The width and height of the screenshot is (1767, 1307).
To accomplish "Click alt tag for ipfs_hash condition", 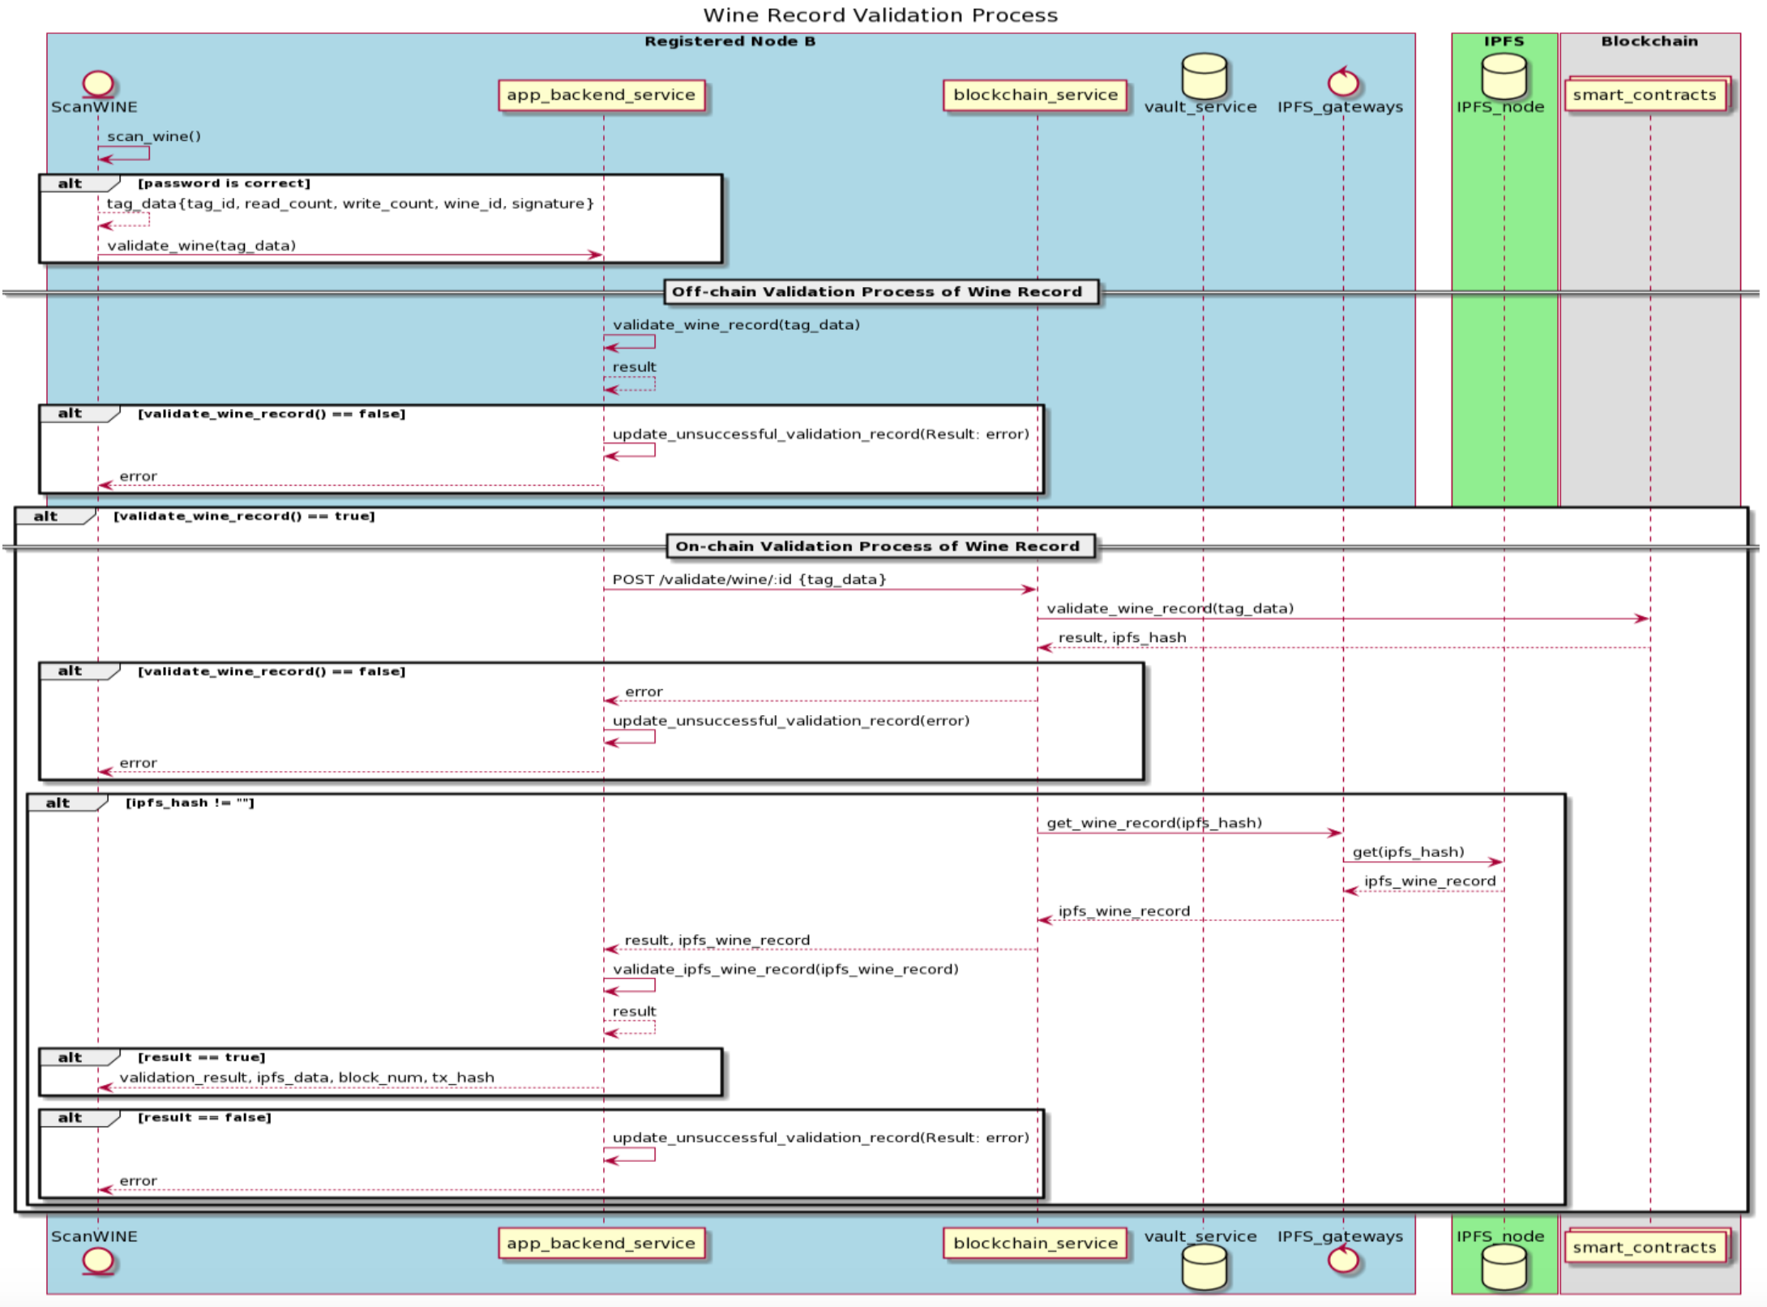I will point(58,803).
